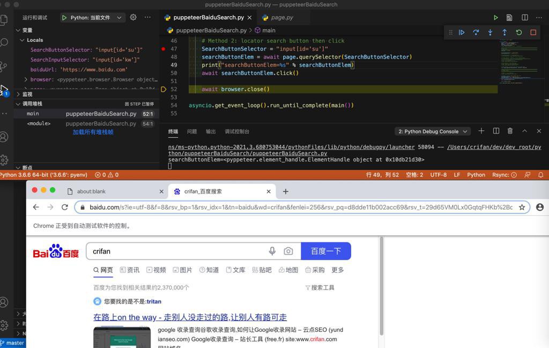Maximize the panel using the up chevron
Viewport: 549px width, 348px height.
524,131
